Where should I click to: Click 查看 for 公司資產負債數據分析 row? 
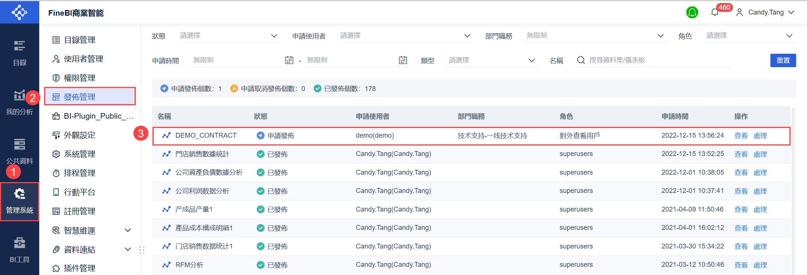741,173
